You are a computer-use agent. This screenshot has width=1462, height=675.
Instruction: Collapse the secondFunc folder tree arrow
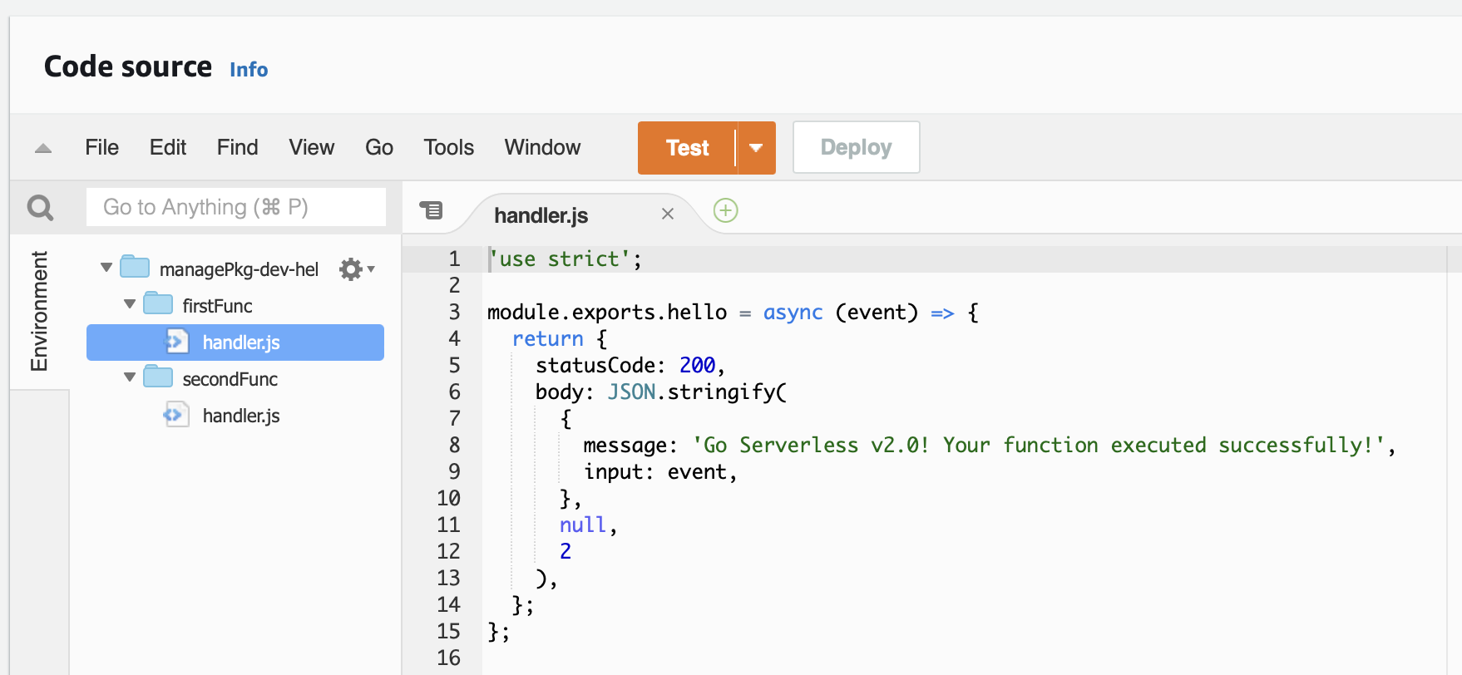[130, 377]
